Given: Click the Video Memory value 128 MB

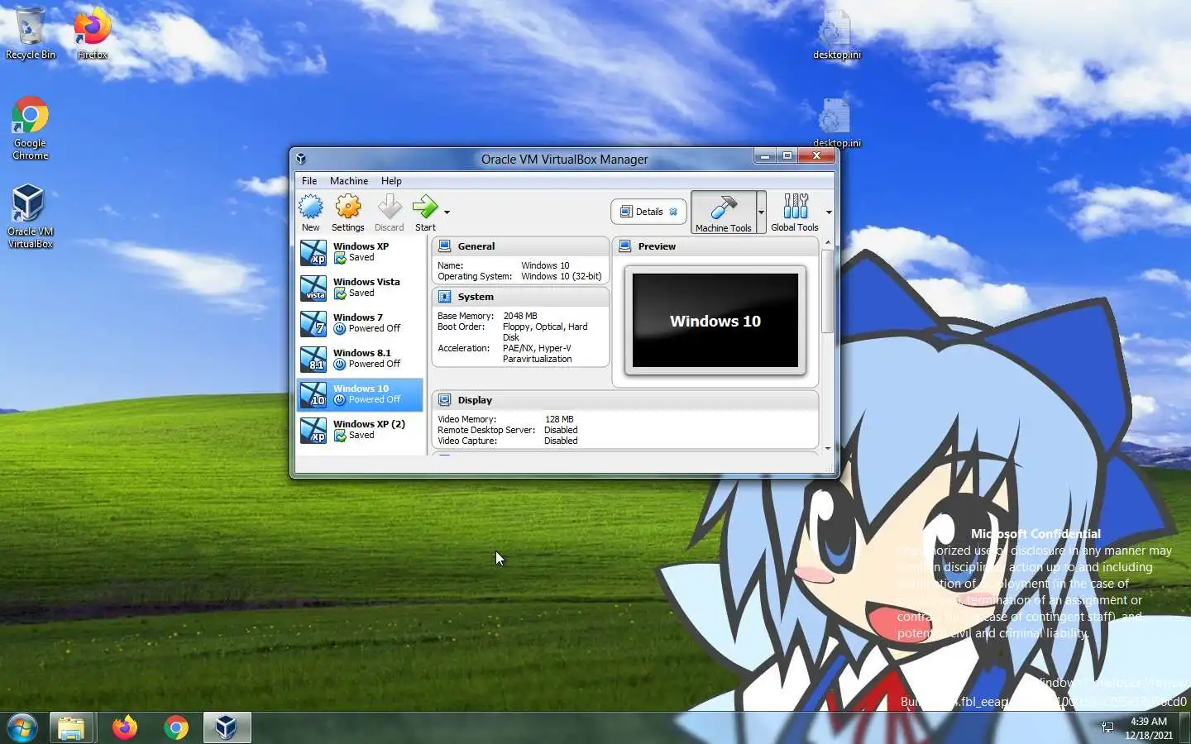Looking at the screenshot, I should (559, 419).
